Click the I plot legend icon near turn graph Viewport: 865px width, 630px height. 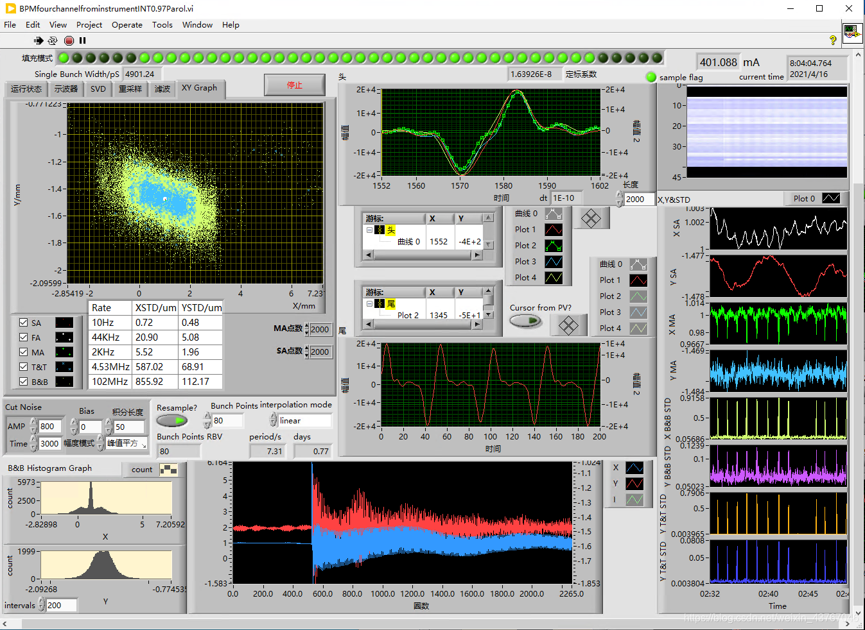tap(634, 500)
